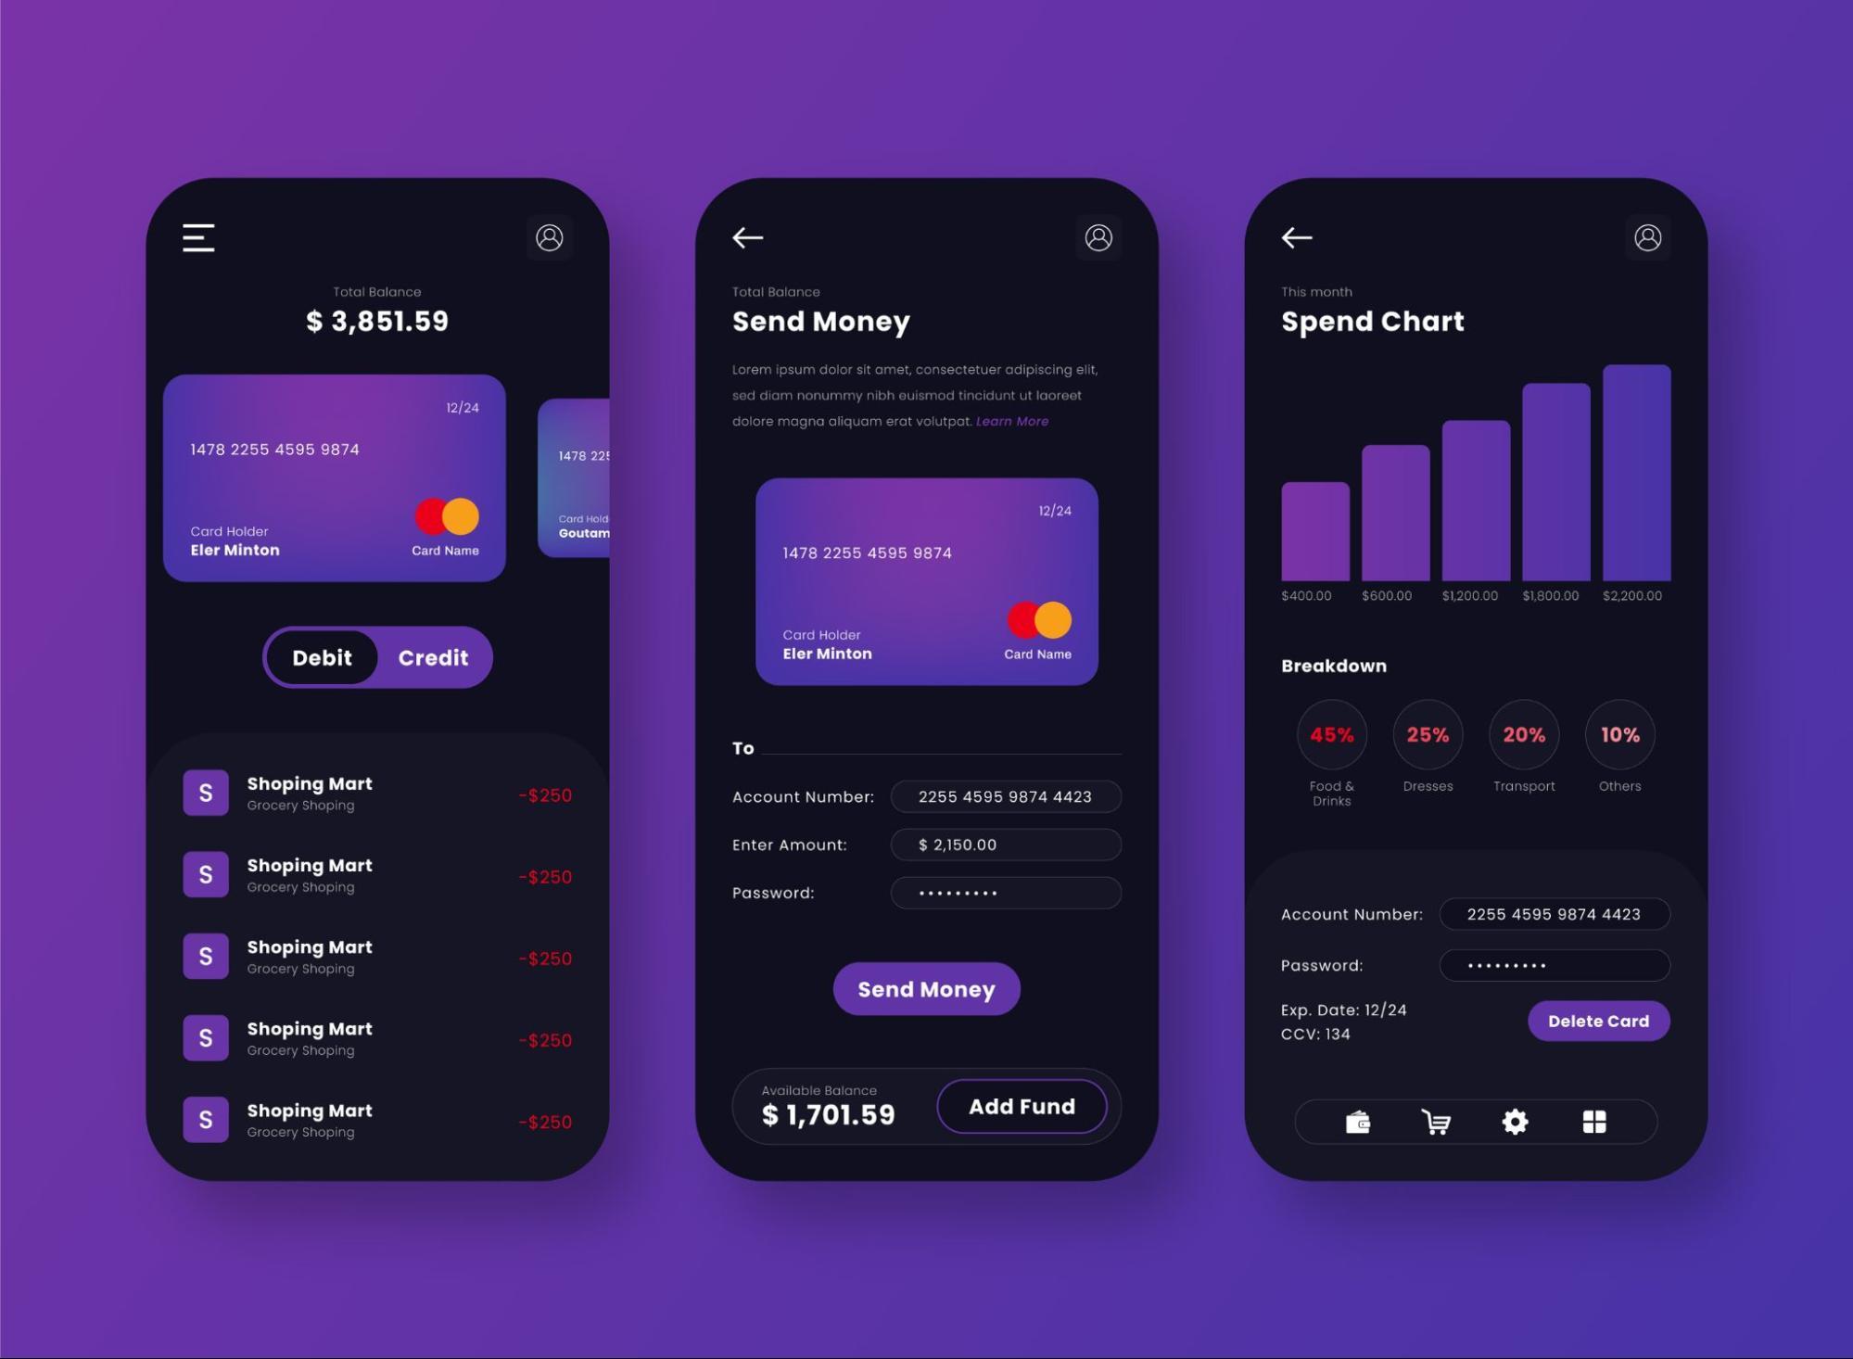Click Delete Card button on Spend Chart screen

click(x=1595, y=1021)
